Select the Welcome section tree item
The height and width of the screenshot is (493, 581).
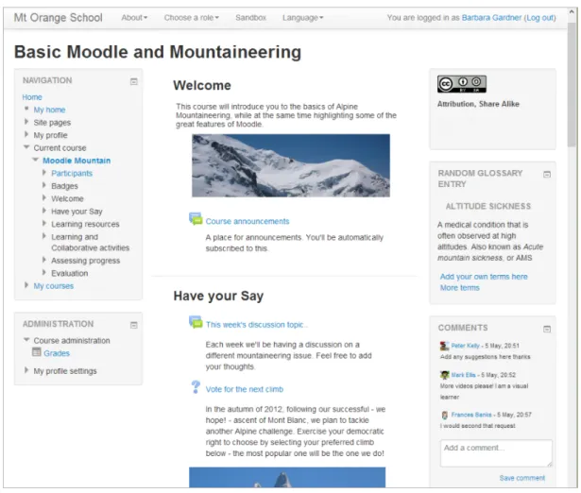click(67, 198)
